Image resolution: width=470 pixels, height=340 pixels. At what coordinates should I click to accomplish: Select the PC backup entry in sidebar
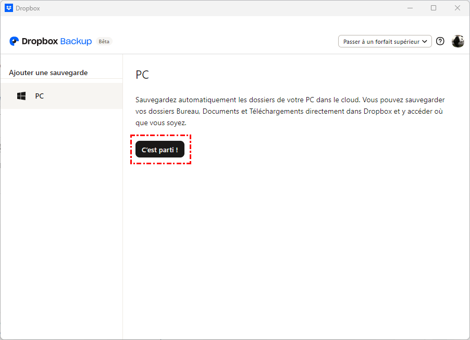(61, 96)
